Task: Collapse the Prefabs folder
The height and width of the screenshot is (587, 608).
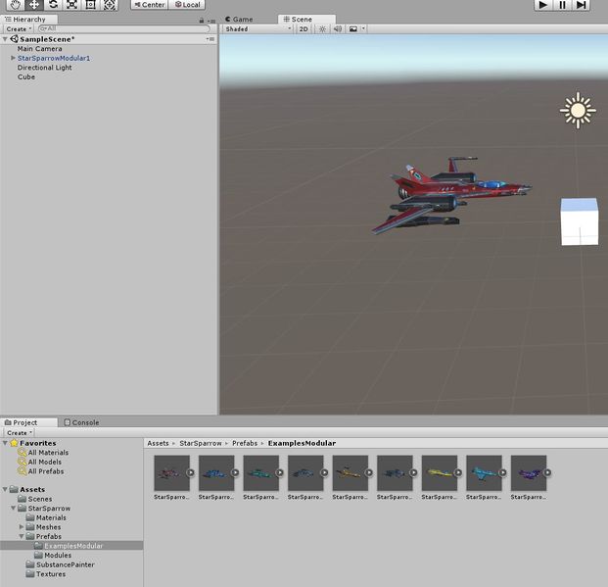Action: pyautogui.click(x=22, y=536)
